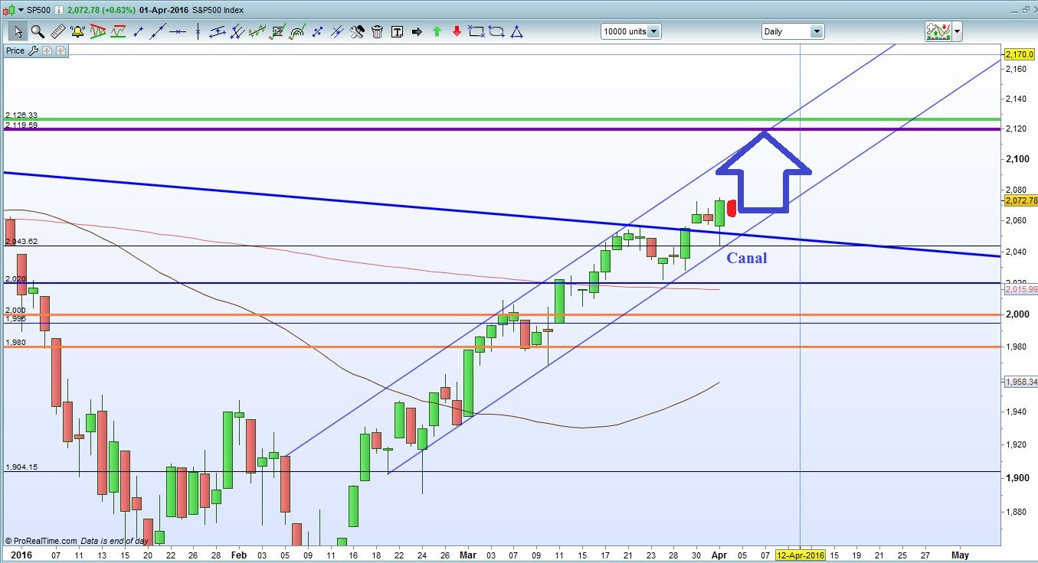Open the hammer and wrench object settings
The height and width of the screenshot is (563, 1038).
tap(357, 31)
